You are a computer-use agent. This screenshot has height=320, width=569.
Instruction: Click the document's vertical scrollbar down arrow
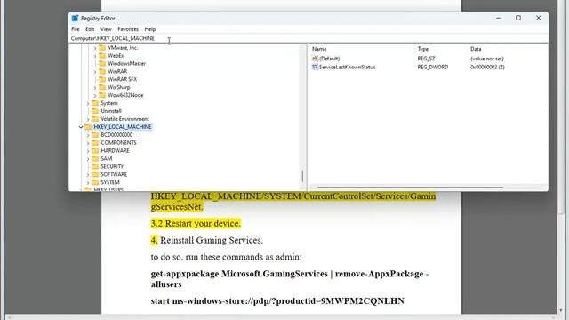(561, 311)
